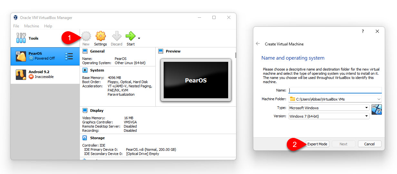Select the Android 9.2 virtual machine
The width and height of the screenshot is (397, 174).
coord(45,75)
